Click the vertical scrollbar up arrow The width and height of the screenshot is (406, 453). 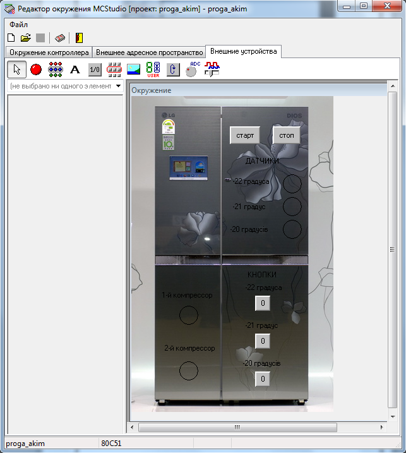click(393, 86)
